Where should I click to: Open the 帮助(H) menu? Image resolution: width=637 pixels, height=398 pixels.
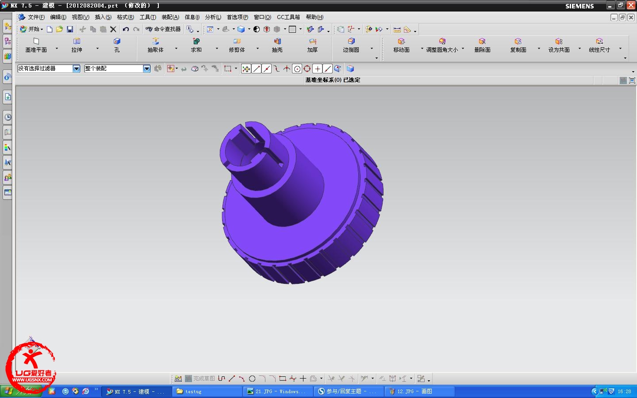pyautogui.click(x=315, y=17)
